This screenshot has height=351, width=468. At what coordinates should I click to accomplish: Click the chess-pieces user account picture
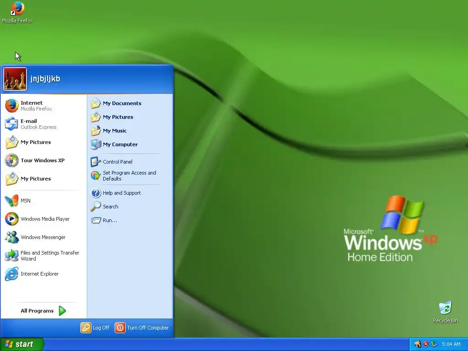[15, 79]
